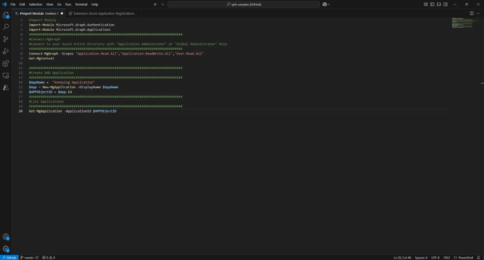The width and height of the screenshot is (484, 260).
Task: Open the Explorer view in activity bar
Action: (6, 15)
